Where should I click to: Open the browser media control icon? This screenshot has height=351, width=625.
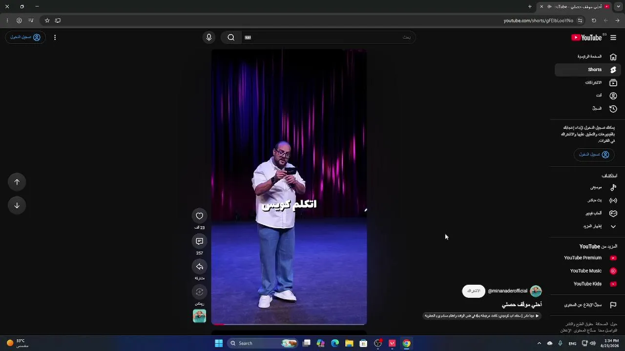click(31, 20)
